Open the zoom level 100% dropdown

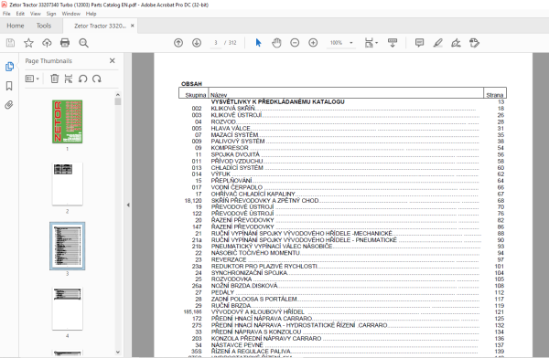(x=341, y=43)
